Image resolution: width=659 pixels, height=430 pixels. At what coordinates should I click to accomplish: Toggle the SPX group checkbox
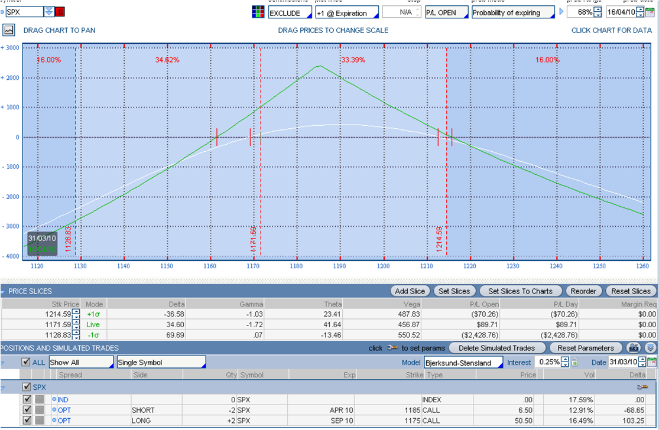click(x=25, y=387)
